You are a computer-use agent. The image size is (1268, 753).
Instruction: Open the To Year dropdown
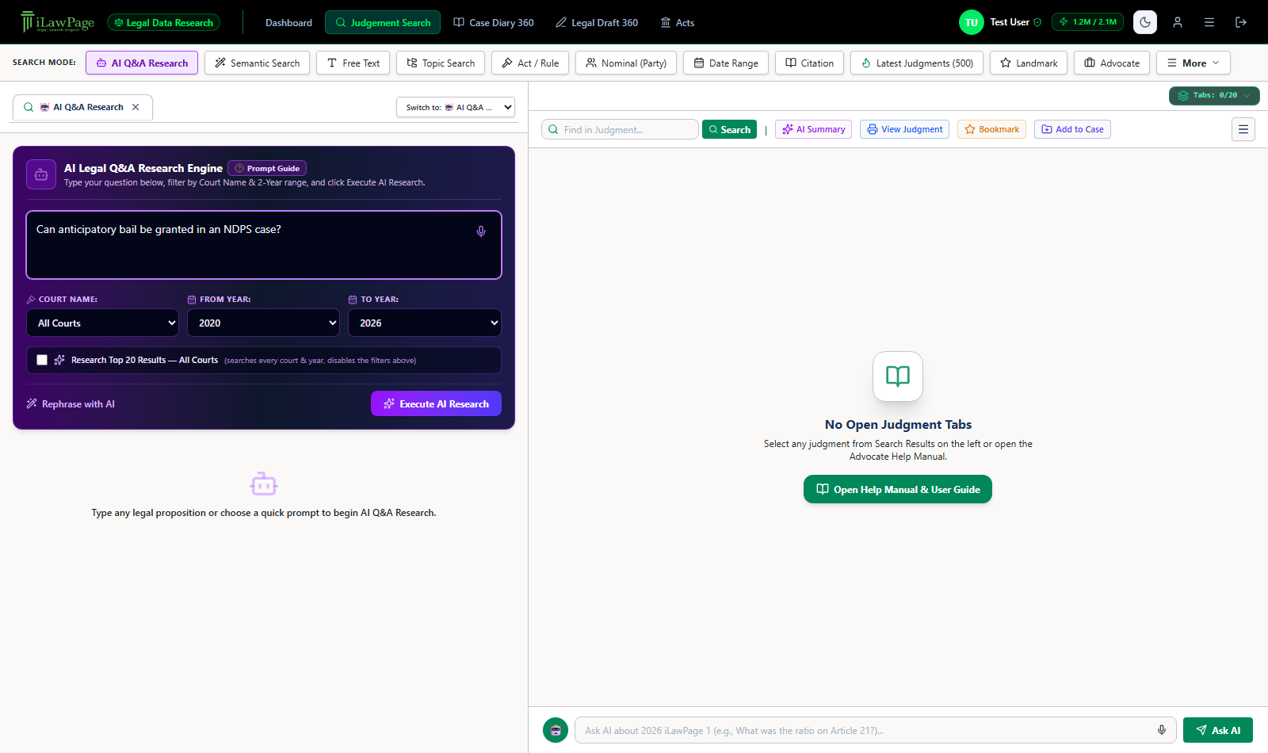tap(425, 323)
